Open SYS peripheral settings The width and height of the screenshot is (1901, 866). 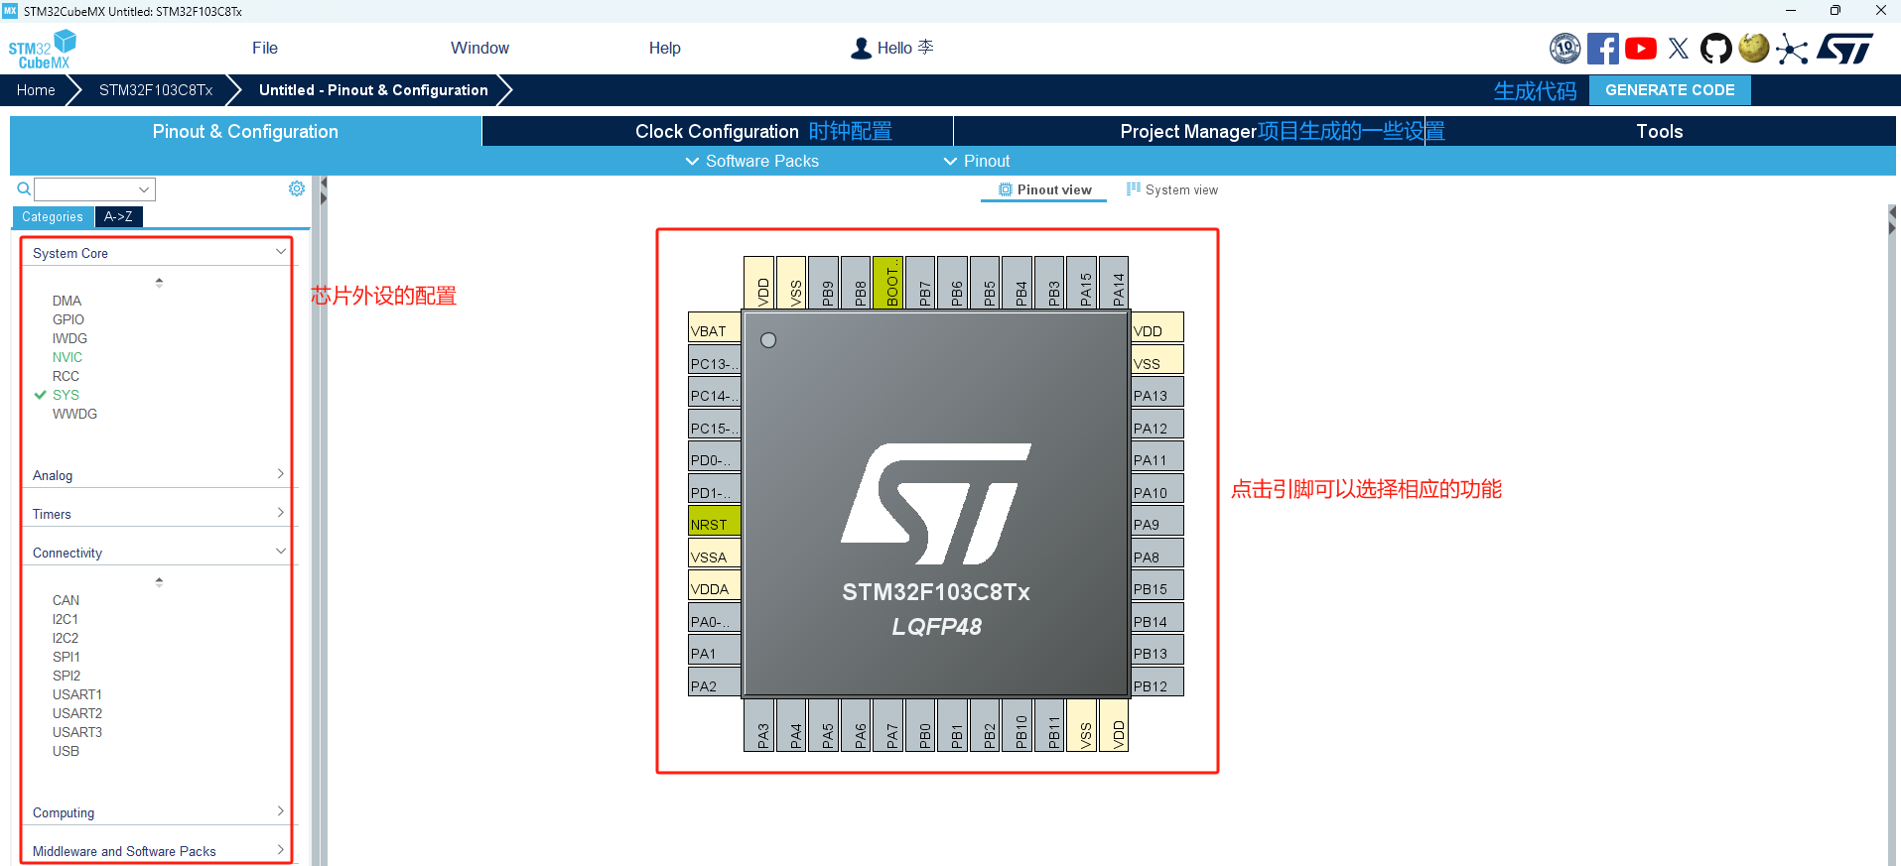[66, 395]
